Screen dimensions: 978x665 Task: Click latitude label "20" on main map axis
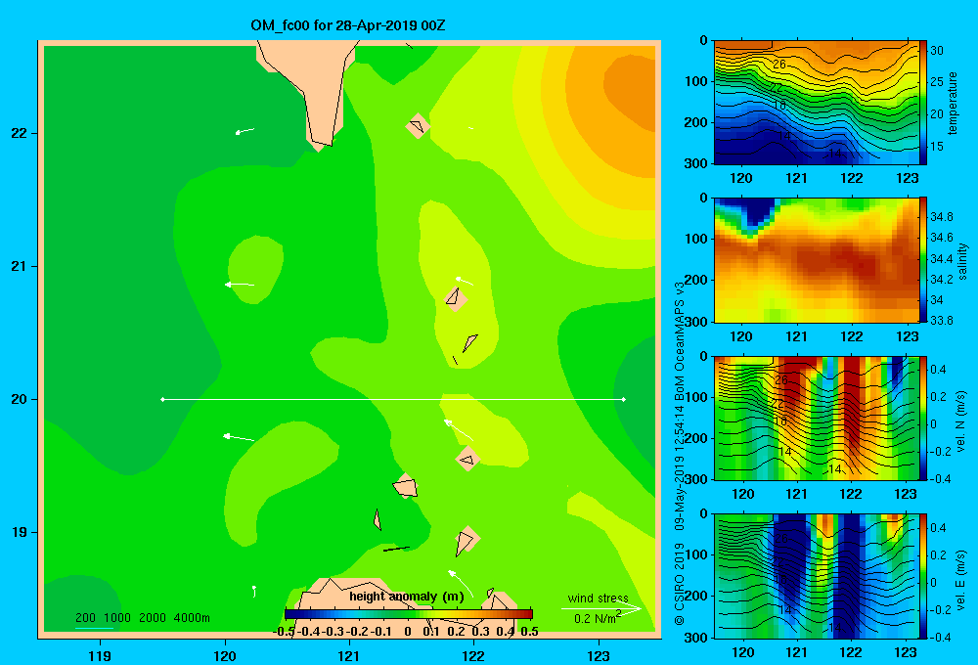[x=20, y=399]
